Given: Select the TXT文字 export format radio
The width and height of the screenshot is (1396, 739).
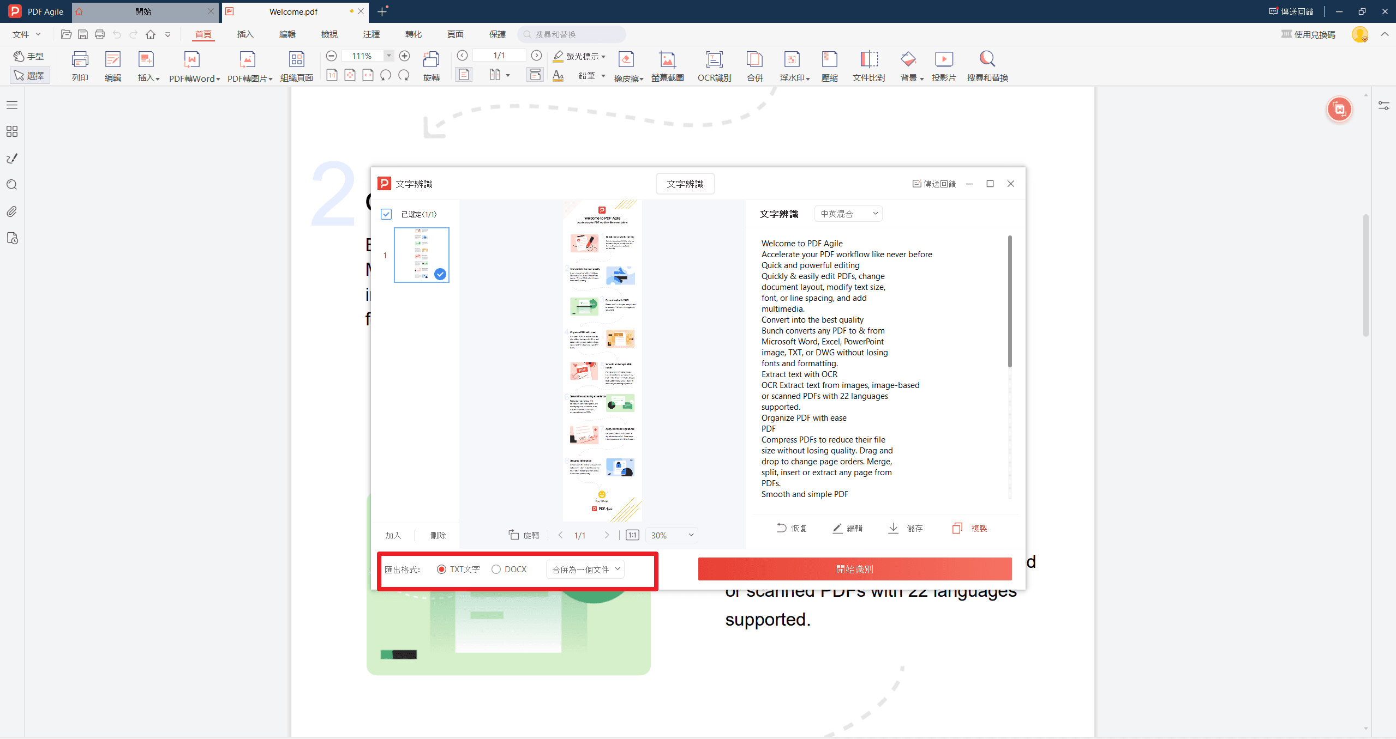Looking at the screenshot, I should pos(441,569).
